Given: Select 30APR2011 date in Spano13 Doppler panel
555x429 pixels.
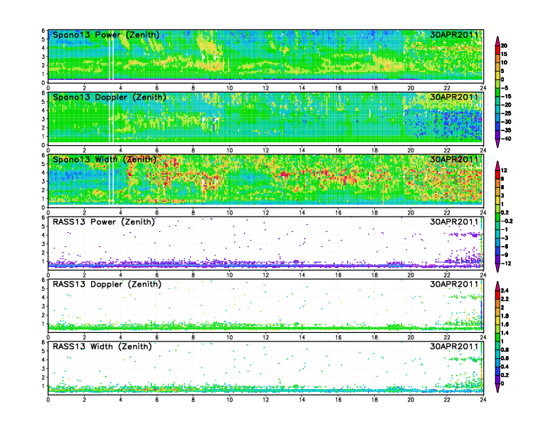Looking at the screenshot, I should (x=454, y=97).
